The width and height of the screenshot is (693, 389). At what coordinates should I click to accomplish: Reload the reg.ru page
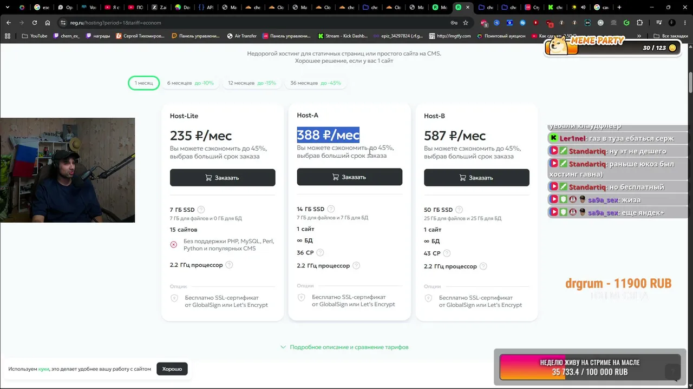(35, 23)
